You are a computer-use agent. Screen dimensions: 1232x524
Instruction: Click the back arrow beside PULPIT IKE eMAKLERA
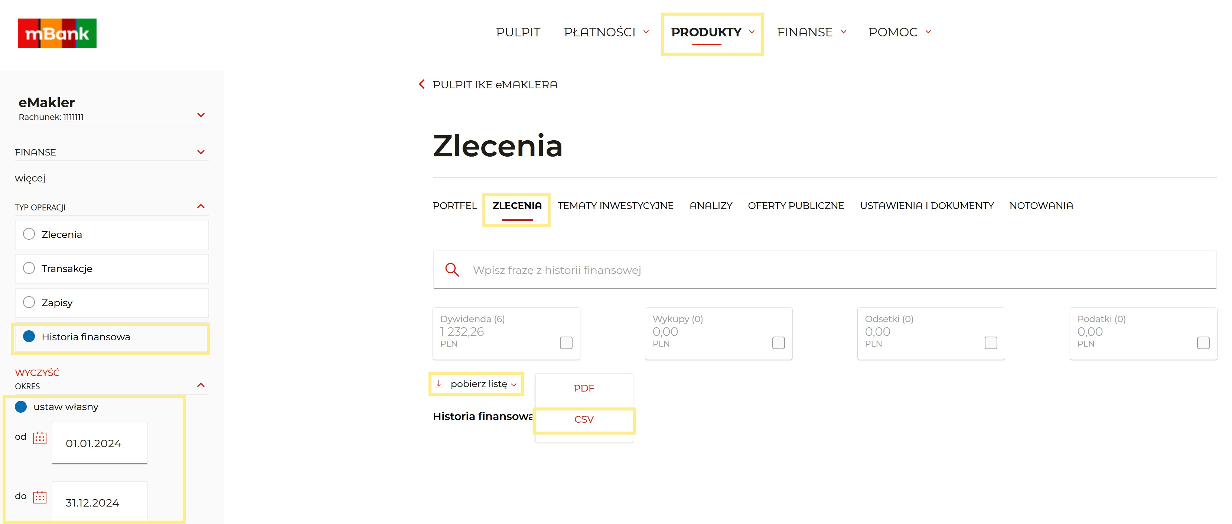(x=421, y=85)
